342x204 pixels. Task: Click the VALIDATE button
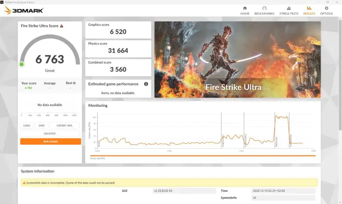click(x=50, y=134)
